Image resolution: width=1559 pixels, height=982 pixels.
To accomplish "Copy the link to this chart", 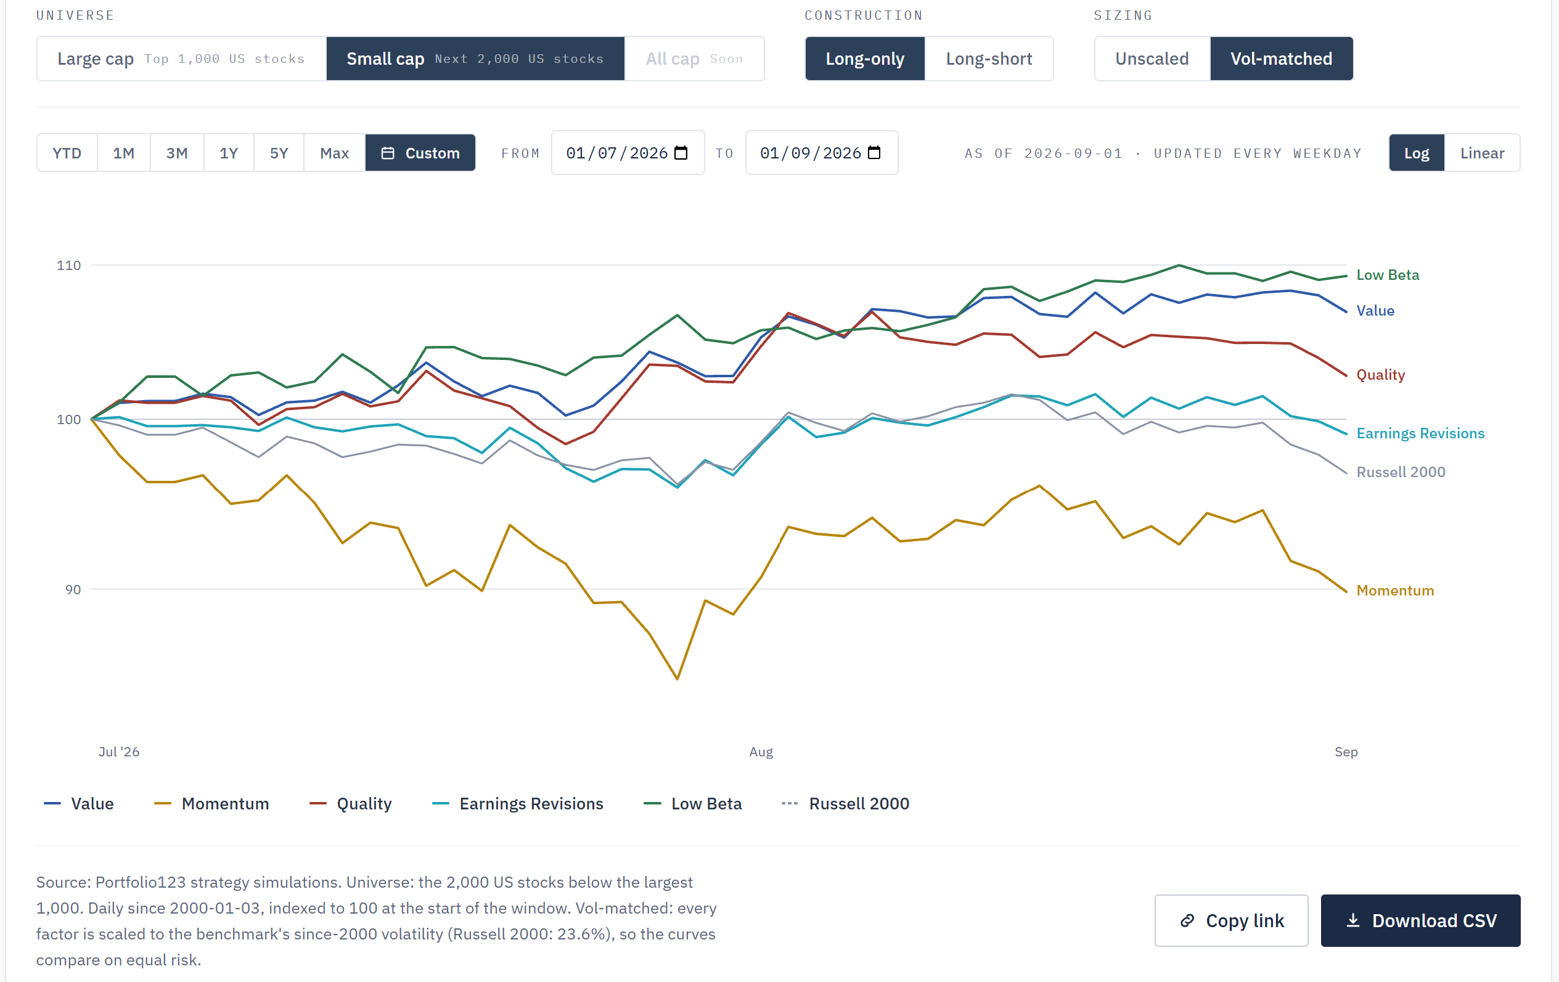I will coord(1232,920).
